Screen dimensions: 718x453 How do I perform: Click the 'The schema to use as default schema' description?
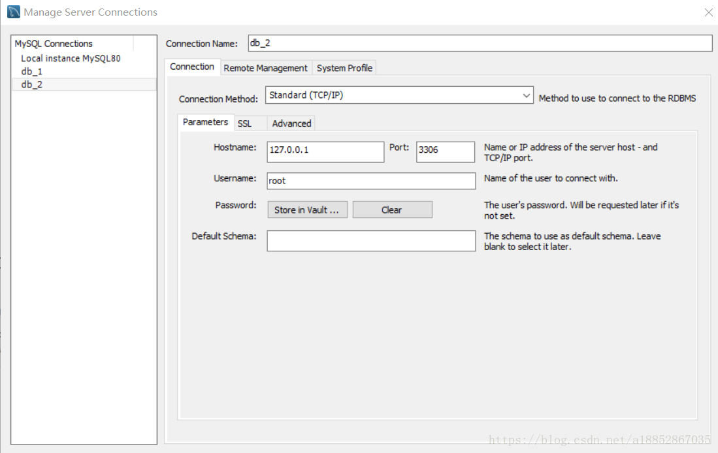[572, 241]
